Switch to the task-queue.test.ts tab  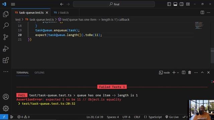click(x=31, y=13)
